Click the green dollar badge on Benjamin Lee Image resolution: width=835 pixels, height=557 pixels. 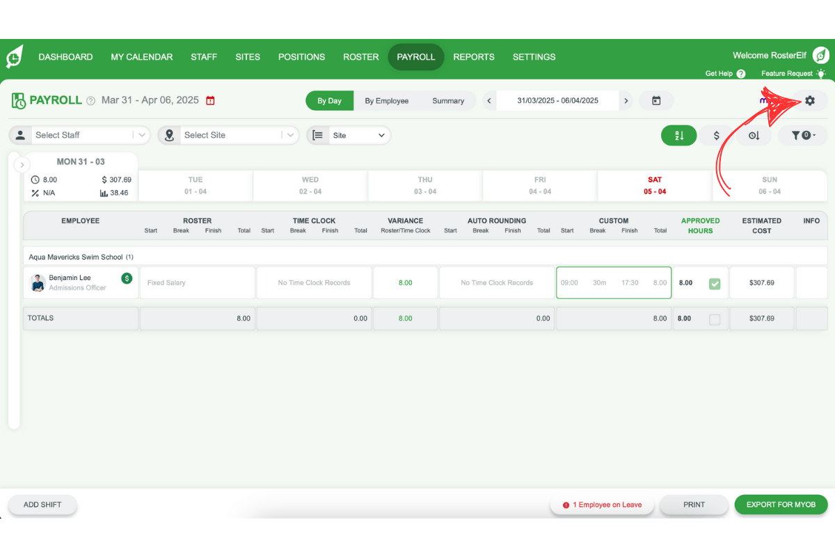click(126, 277)
